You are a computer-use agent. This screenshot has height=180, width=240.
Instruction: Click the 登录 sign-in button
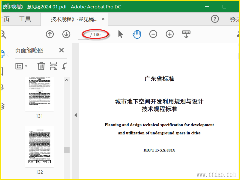234,19
